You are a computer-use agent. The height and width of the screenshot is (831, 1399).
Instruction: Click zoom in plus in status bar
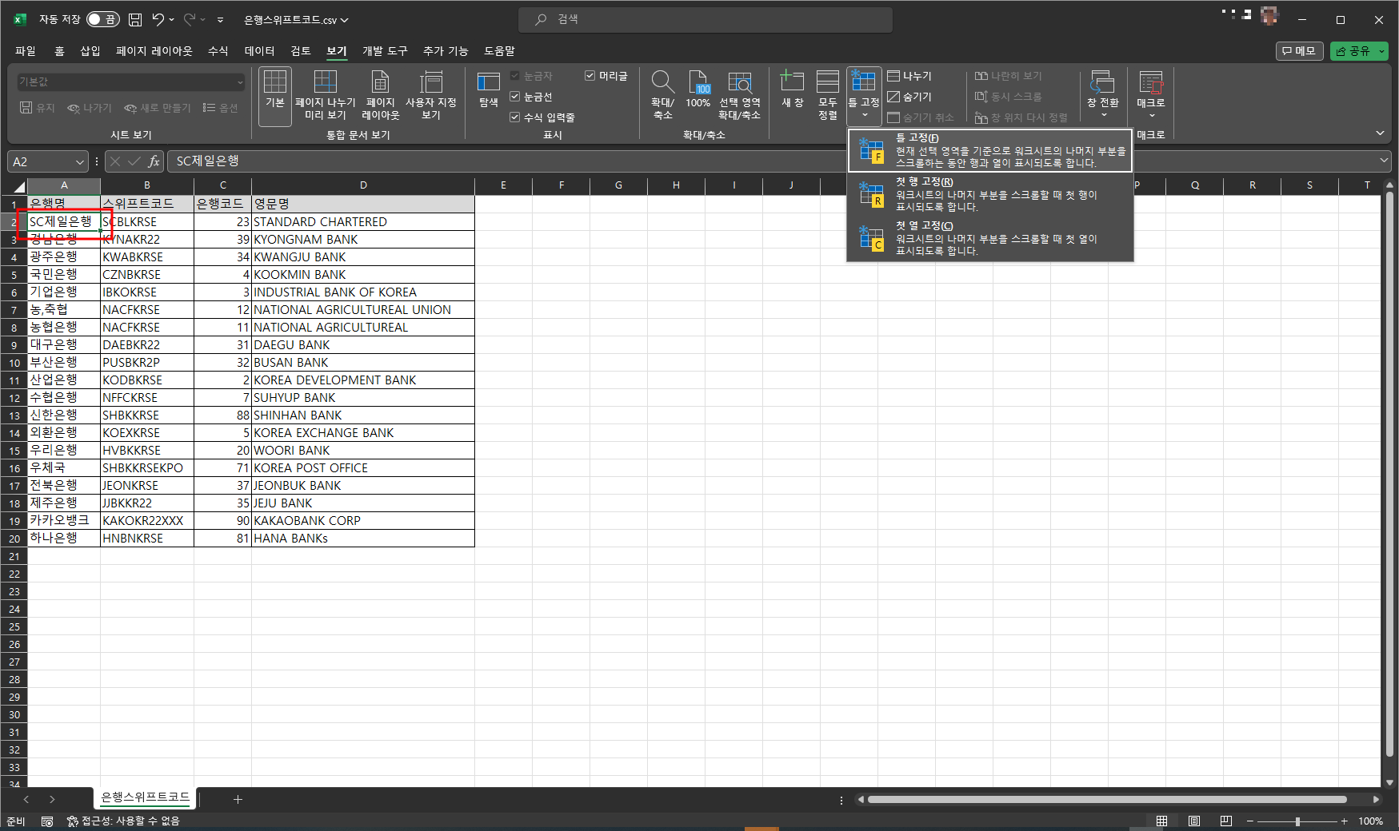[x=1345, y=821]
